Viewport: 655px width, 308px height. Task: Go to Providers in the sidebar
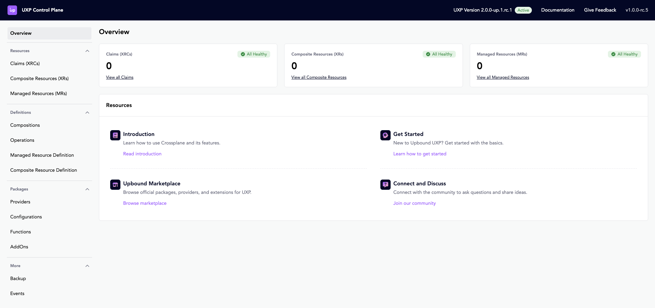pyautogui.click(x=20, y=202)
